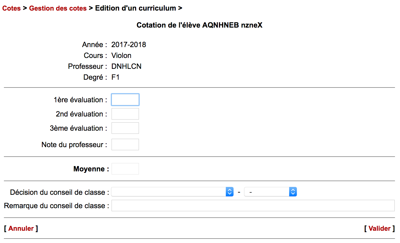Focus the 1ère évaluation input field
Screen dimensions: 400x243
tap(125, 100)
